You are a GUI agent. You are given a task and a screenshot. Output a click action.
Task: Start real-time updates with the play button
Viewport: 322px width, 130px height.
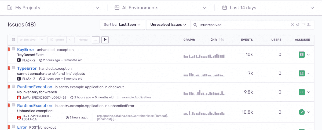105,40
